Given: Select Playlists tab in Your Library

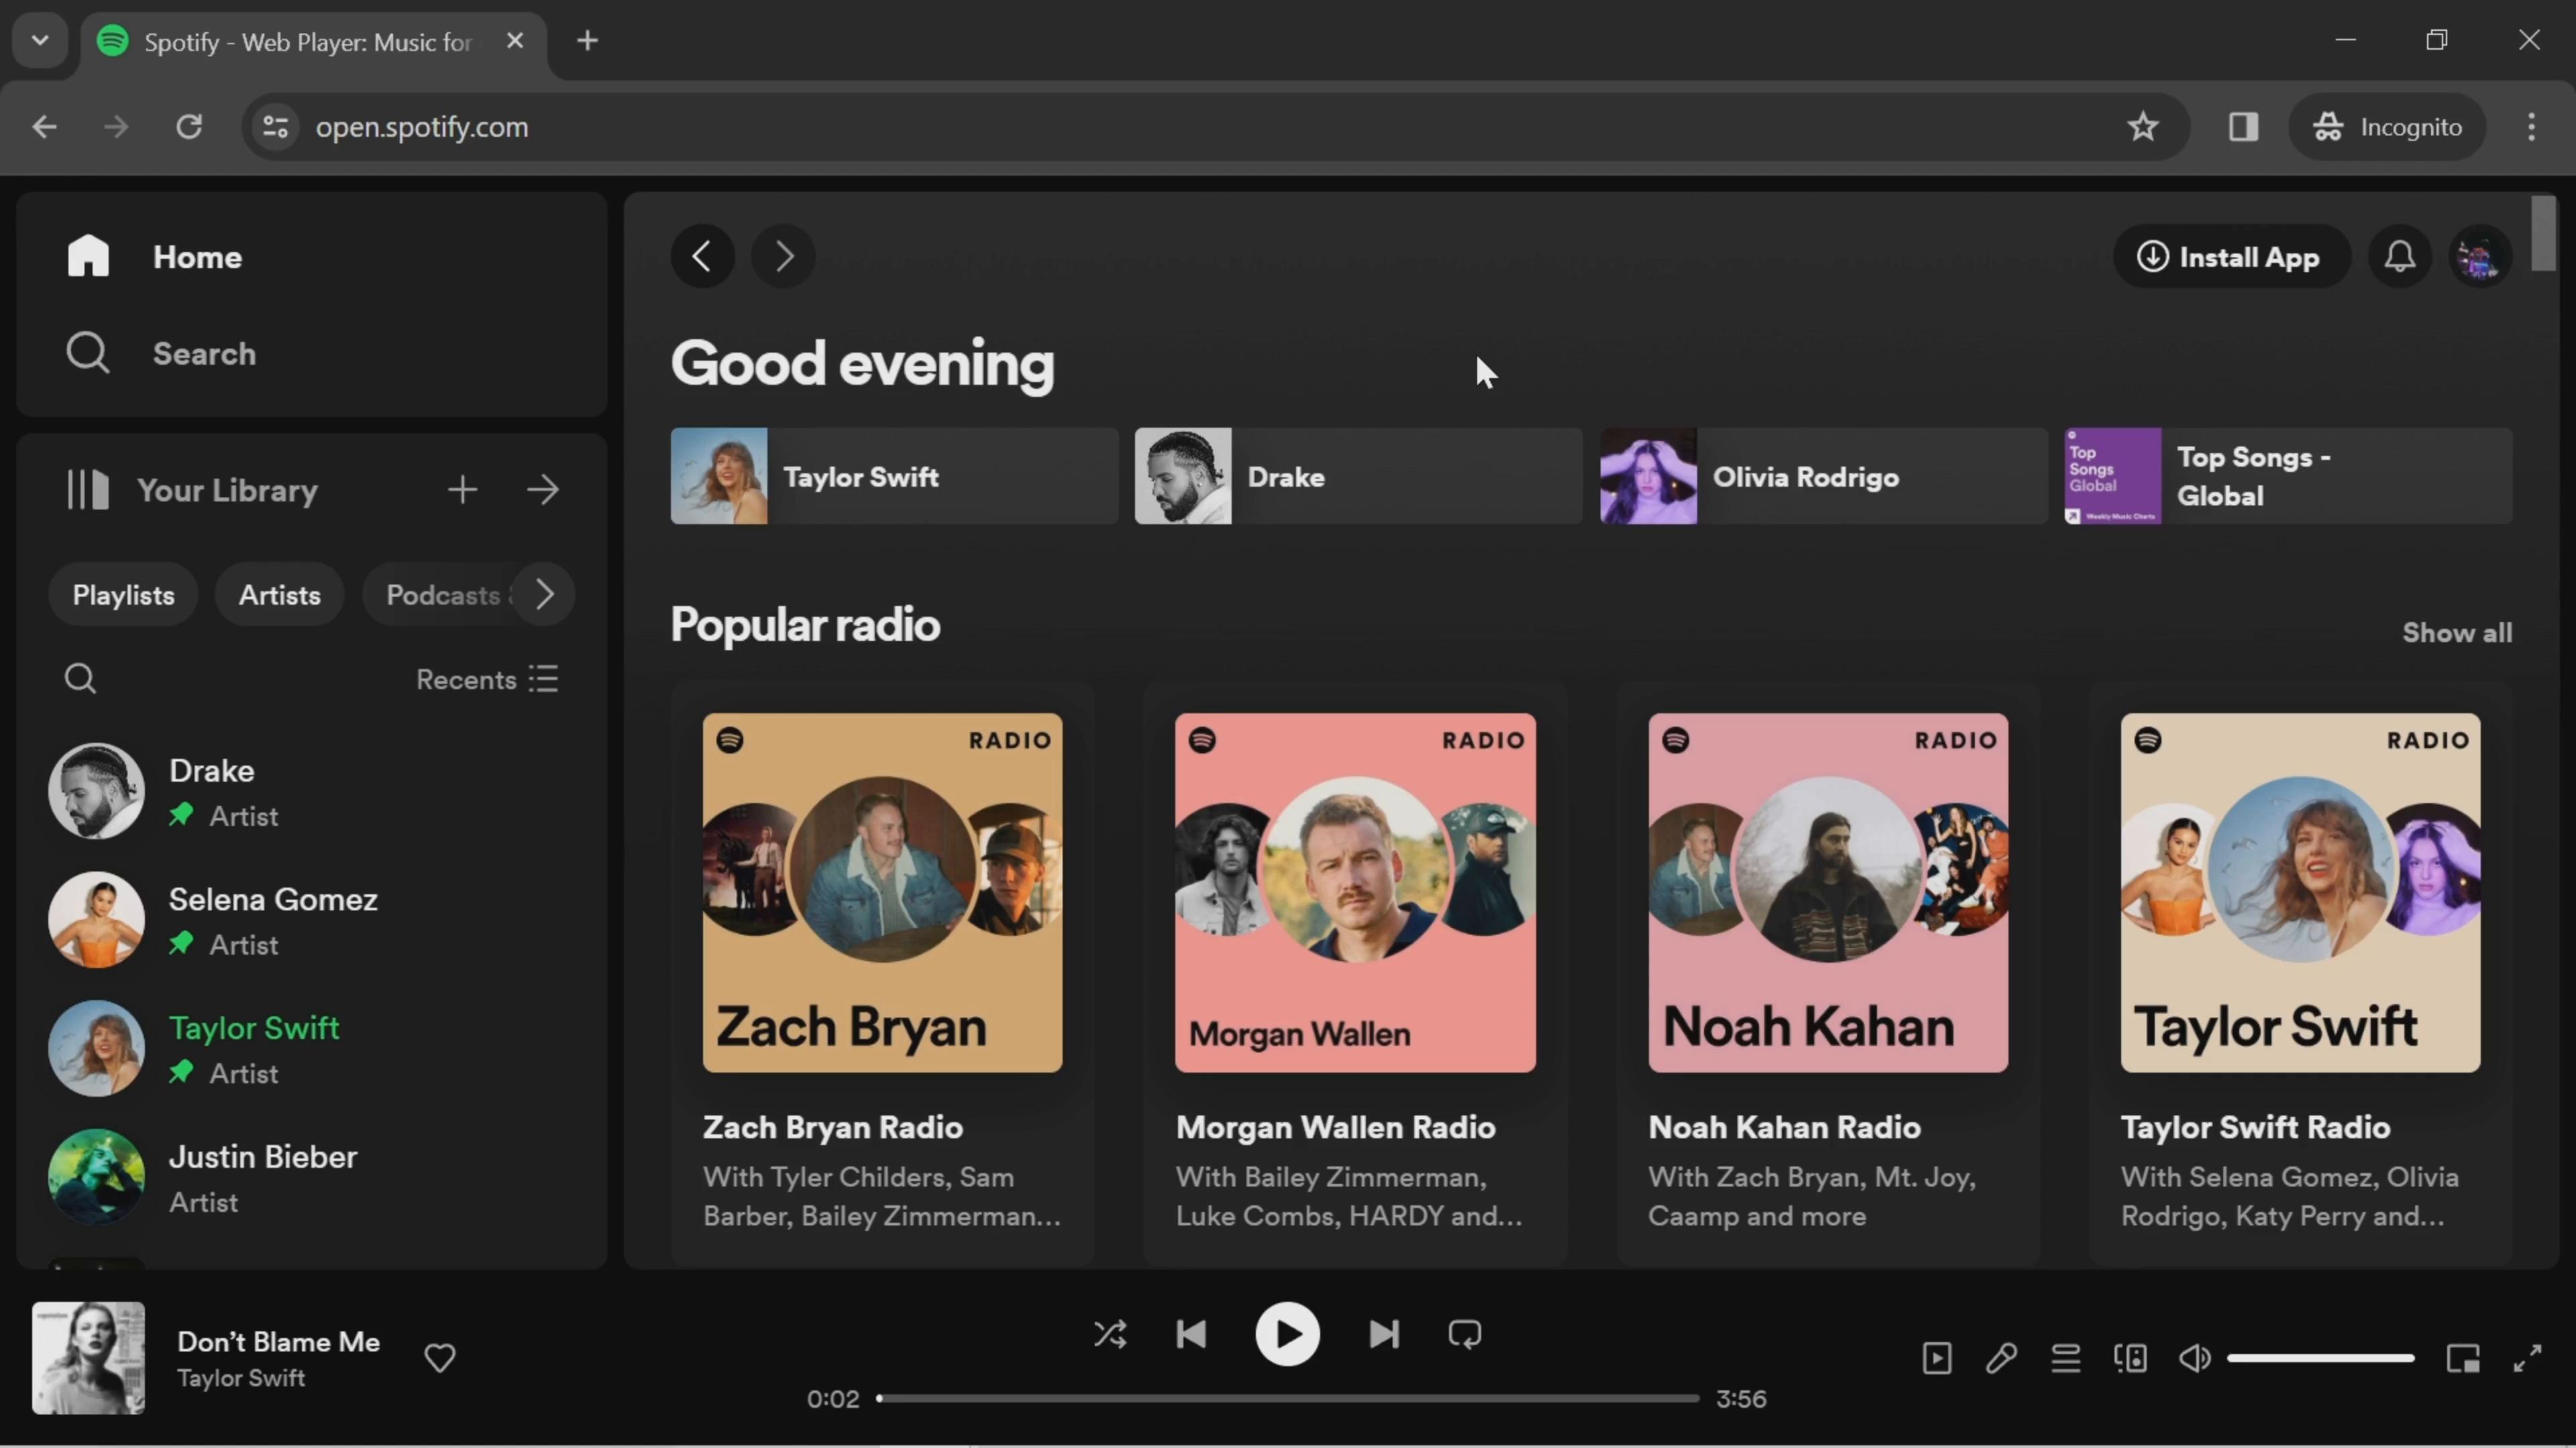Looking at the screenshot, I should [122, 593].
